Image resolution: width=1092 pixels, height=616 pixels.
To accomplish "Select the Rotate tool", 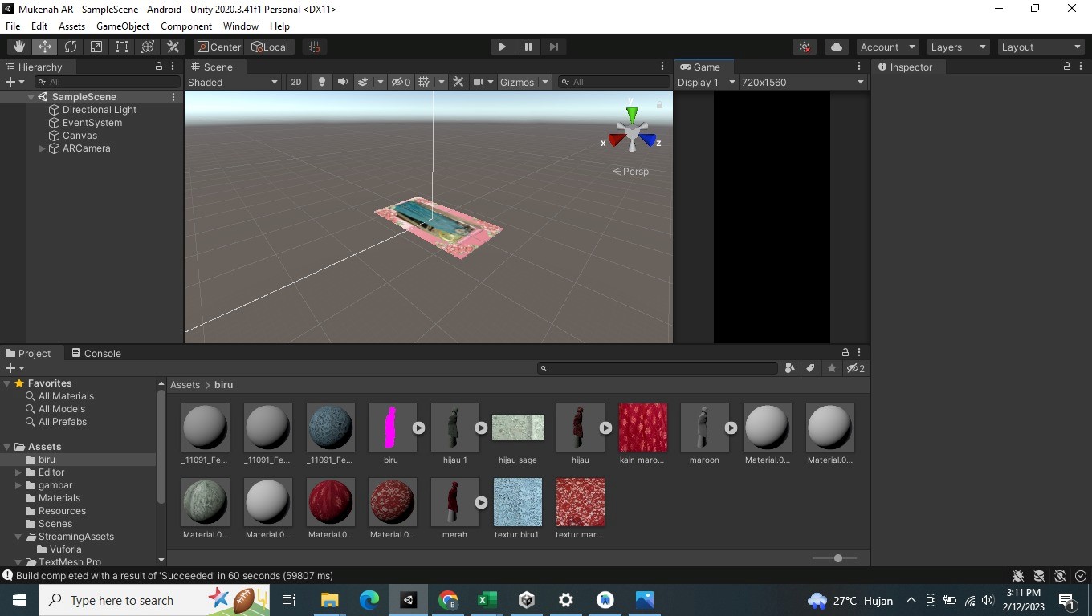I will 71,47.
